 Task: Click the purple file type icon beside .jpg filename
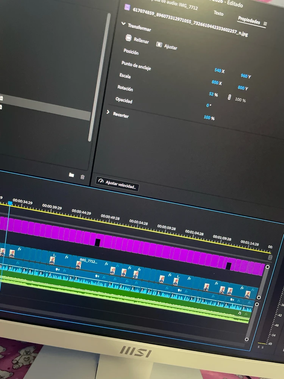(128, 7)
